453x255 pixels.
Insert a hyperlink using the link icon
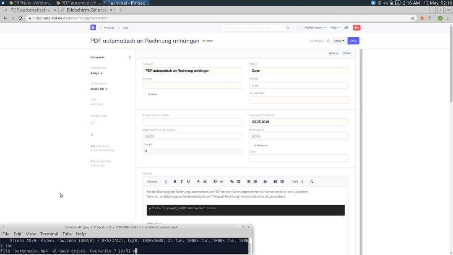[231, 181]
